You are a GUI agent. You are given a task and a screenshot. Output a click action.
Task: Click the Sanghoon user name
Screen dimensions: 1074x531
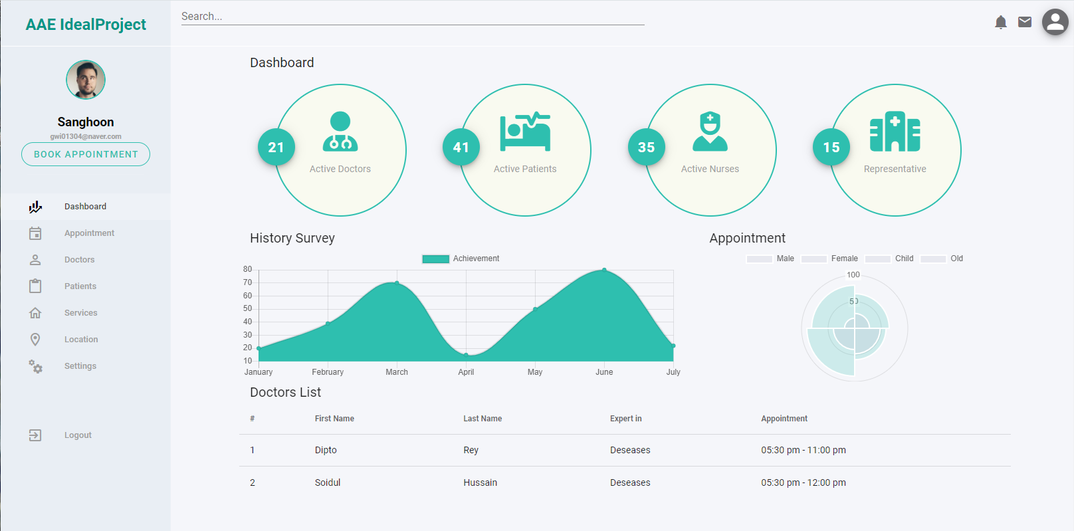pyautogui.click(x=86, y=122)
